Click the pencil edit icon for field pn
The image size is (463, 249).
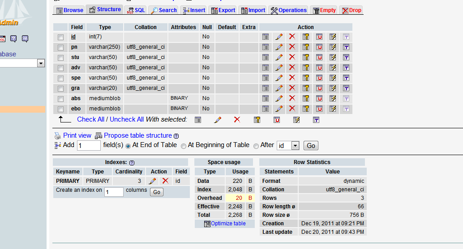[279, 47]
